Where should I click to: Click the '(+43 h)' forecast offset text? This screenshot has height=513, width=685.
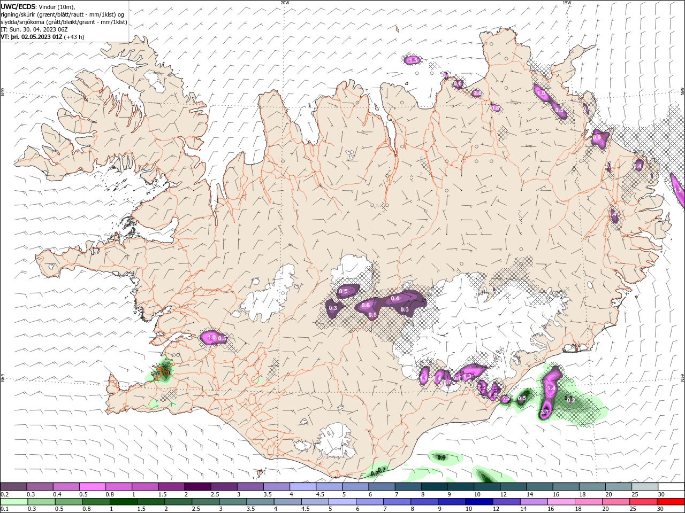pyautogui.click(x=74, y=37)
